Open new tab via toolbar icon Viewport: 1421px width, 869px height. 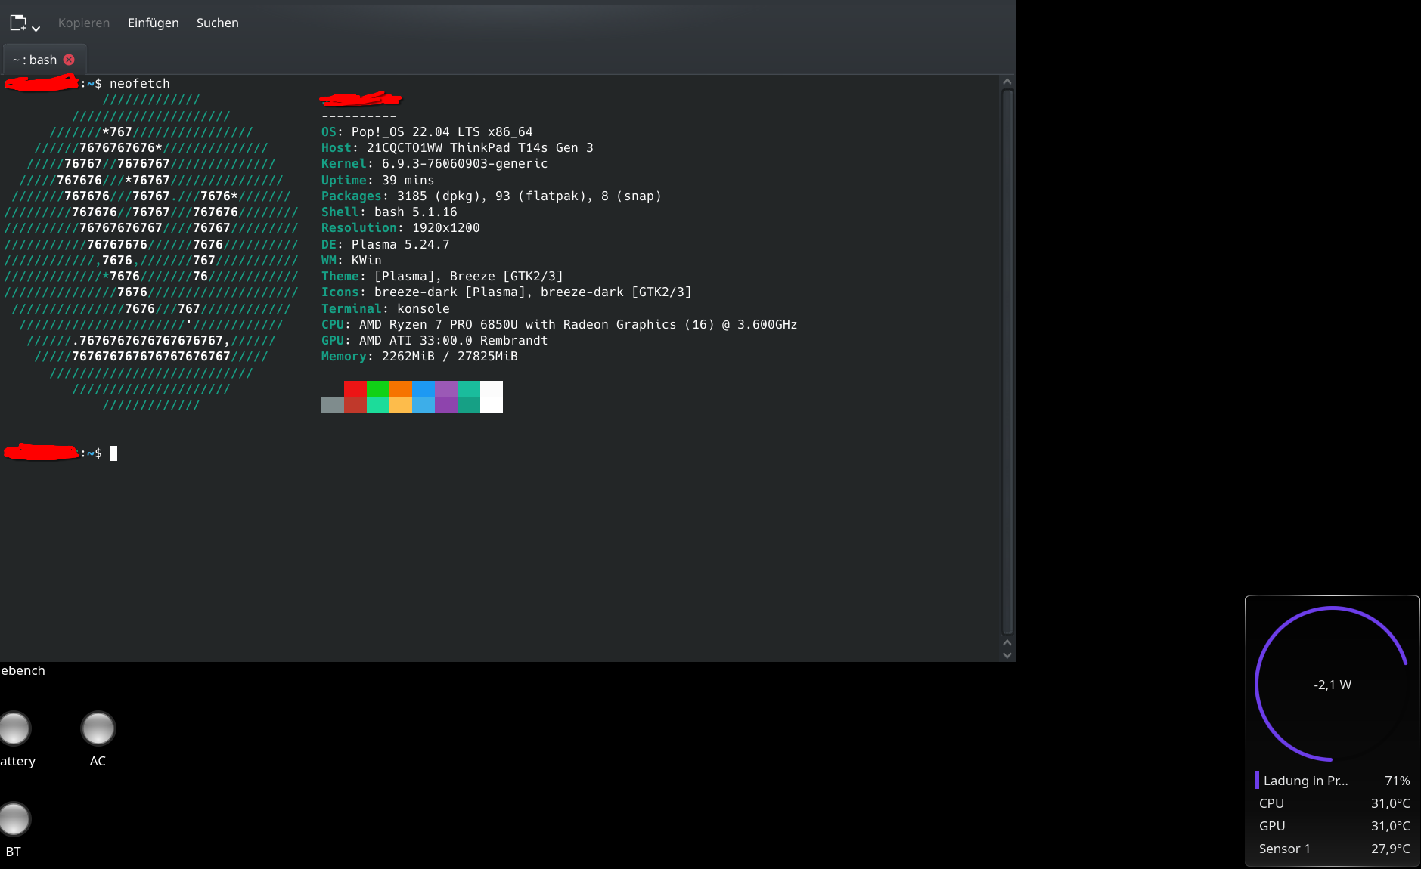[18, 23]
